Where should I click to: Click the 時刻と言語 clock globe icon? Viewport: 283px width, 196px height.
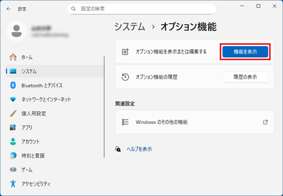(13, 155)
